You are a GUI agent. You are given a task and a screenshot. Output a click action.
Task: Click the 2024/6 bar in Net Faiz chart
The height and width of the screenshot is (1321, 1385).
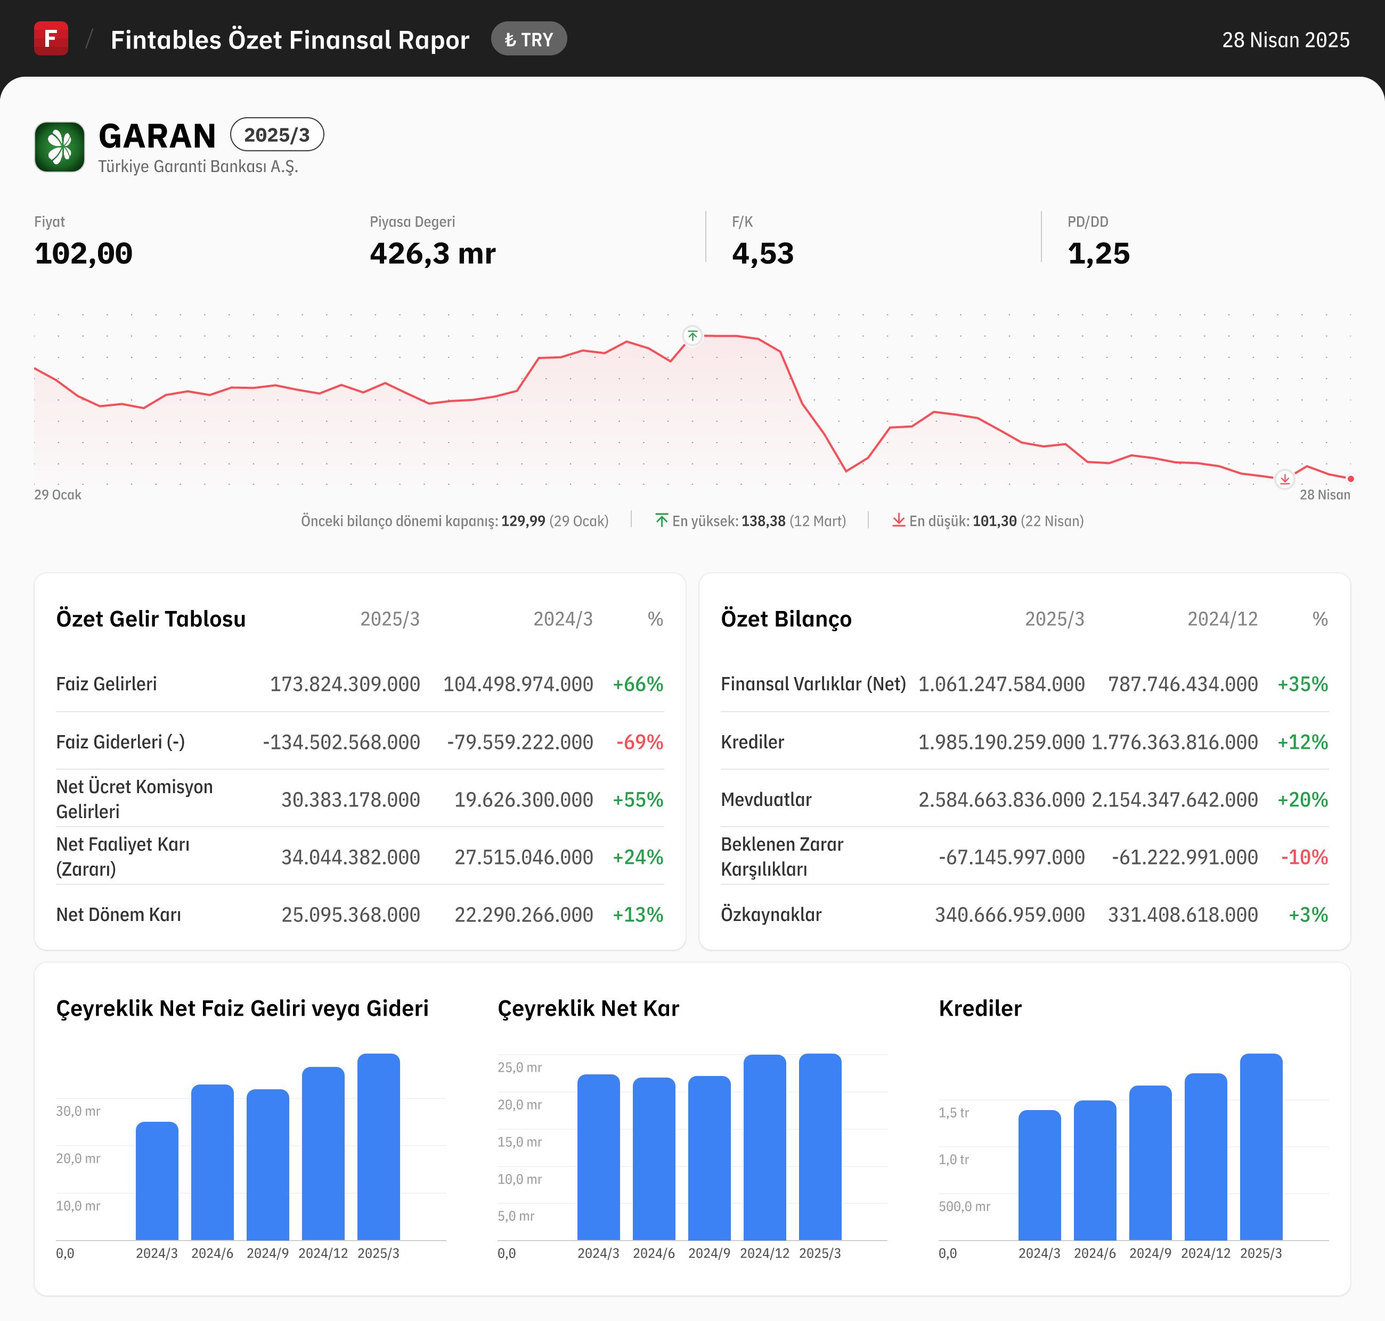click(212, 1163)
